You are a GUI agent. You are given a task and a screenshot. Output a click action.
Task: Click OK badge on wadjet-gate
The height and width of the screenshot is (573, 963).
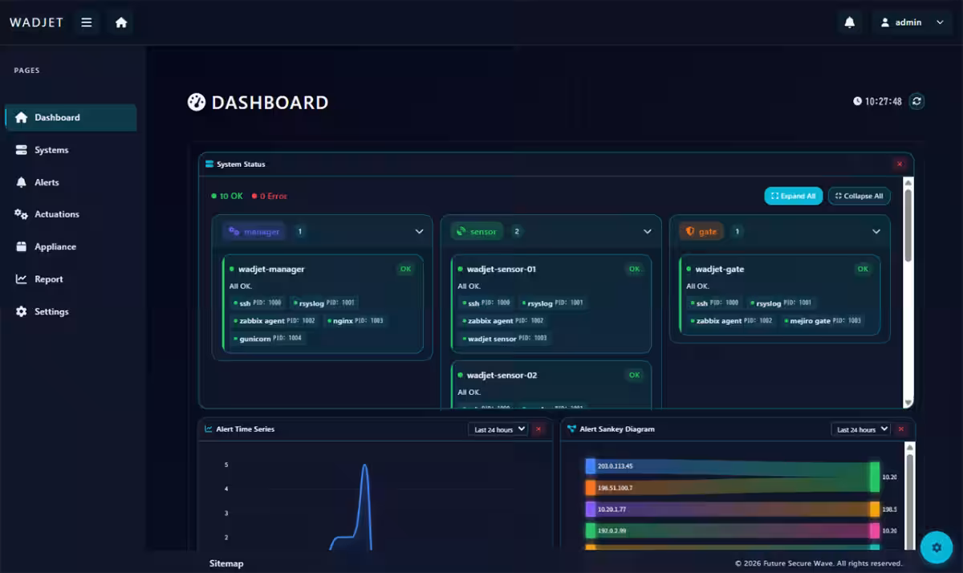pyautogui.click(x=863, y=269)
